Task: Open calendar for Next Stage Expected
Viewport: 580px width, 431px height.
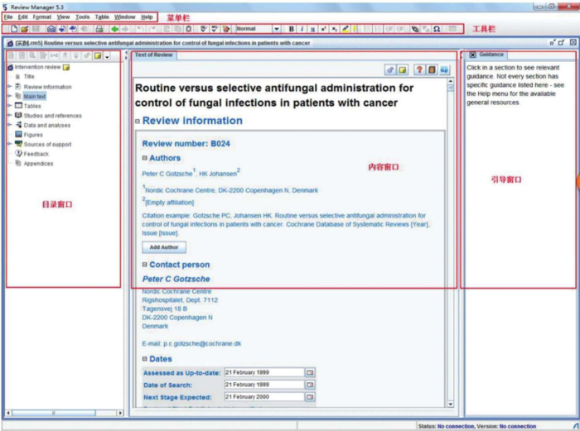Action: pyautogui.click(x=310, y=397)
